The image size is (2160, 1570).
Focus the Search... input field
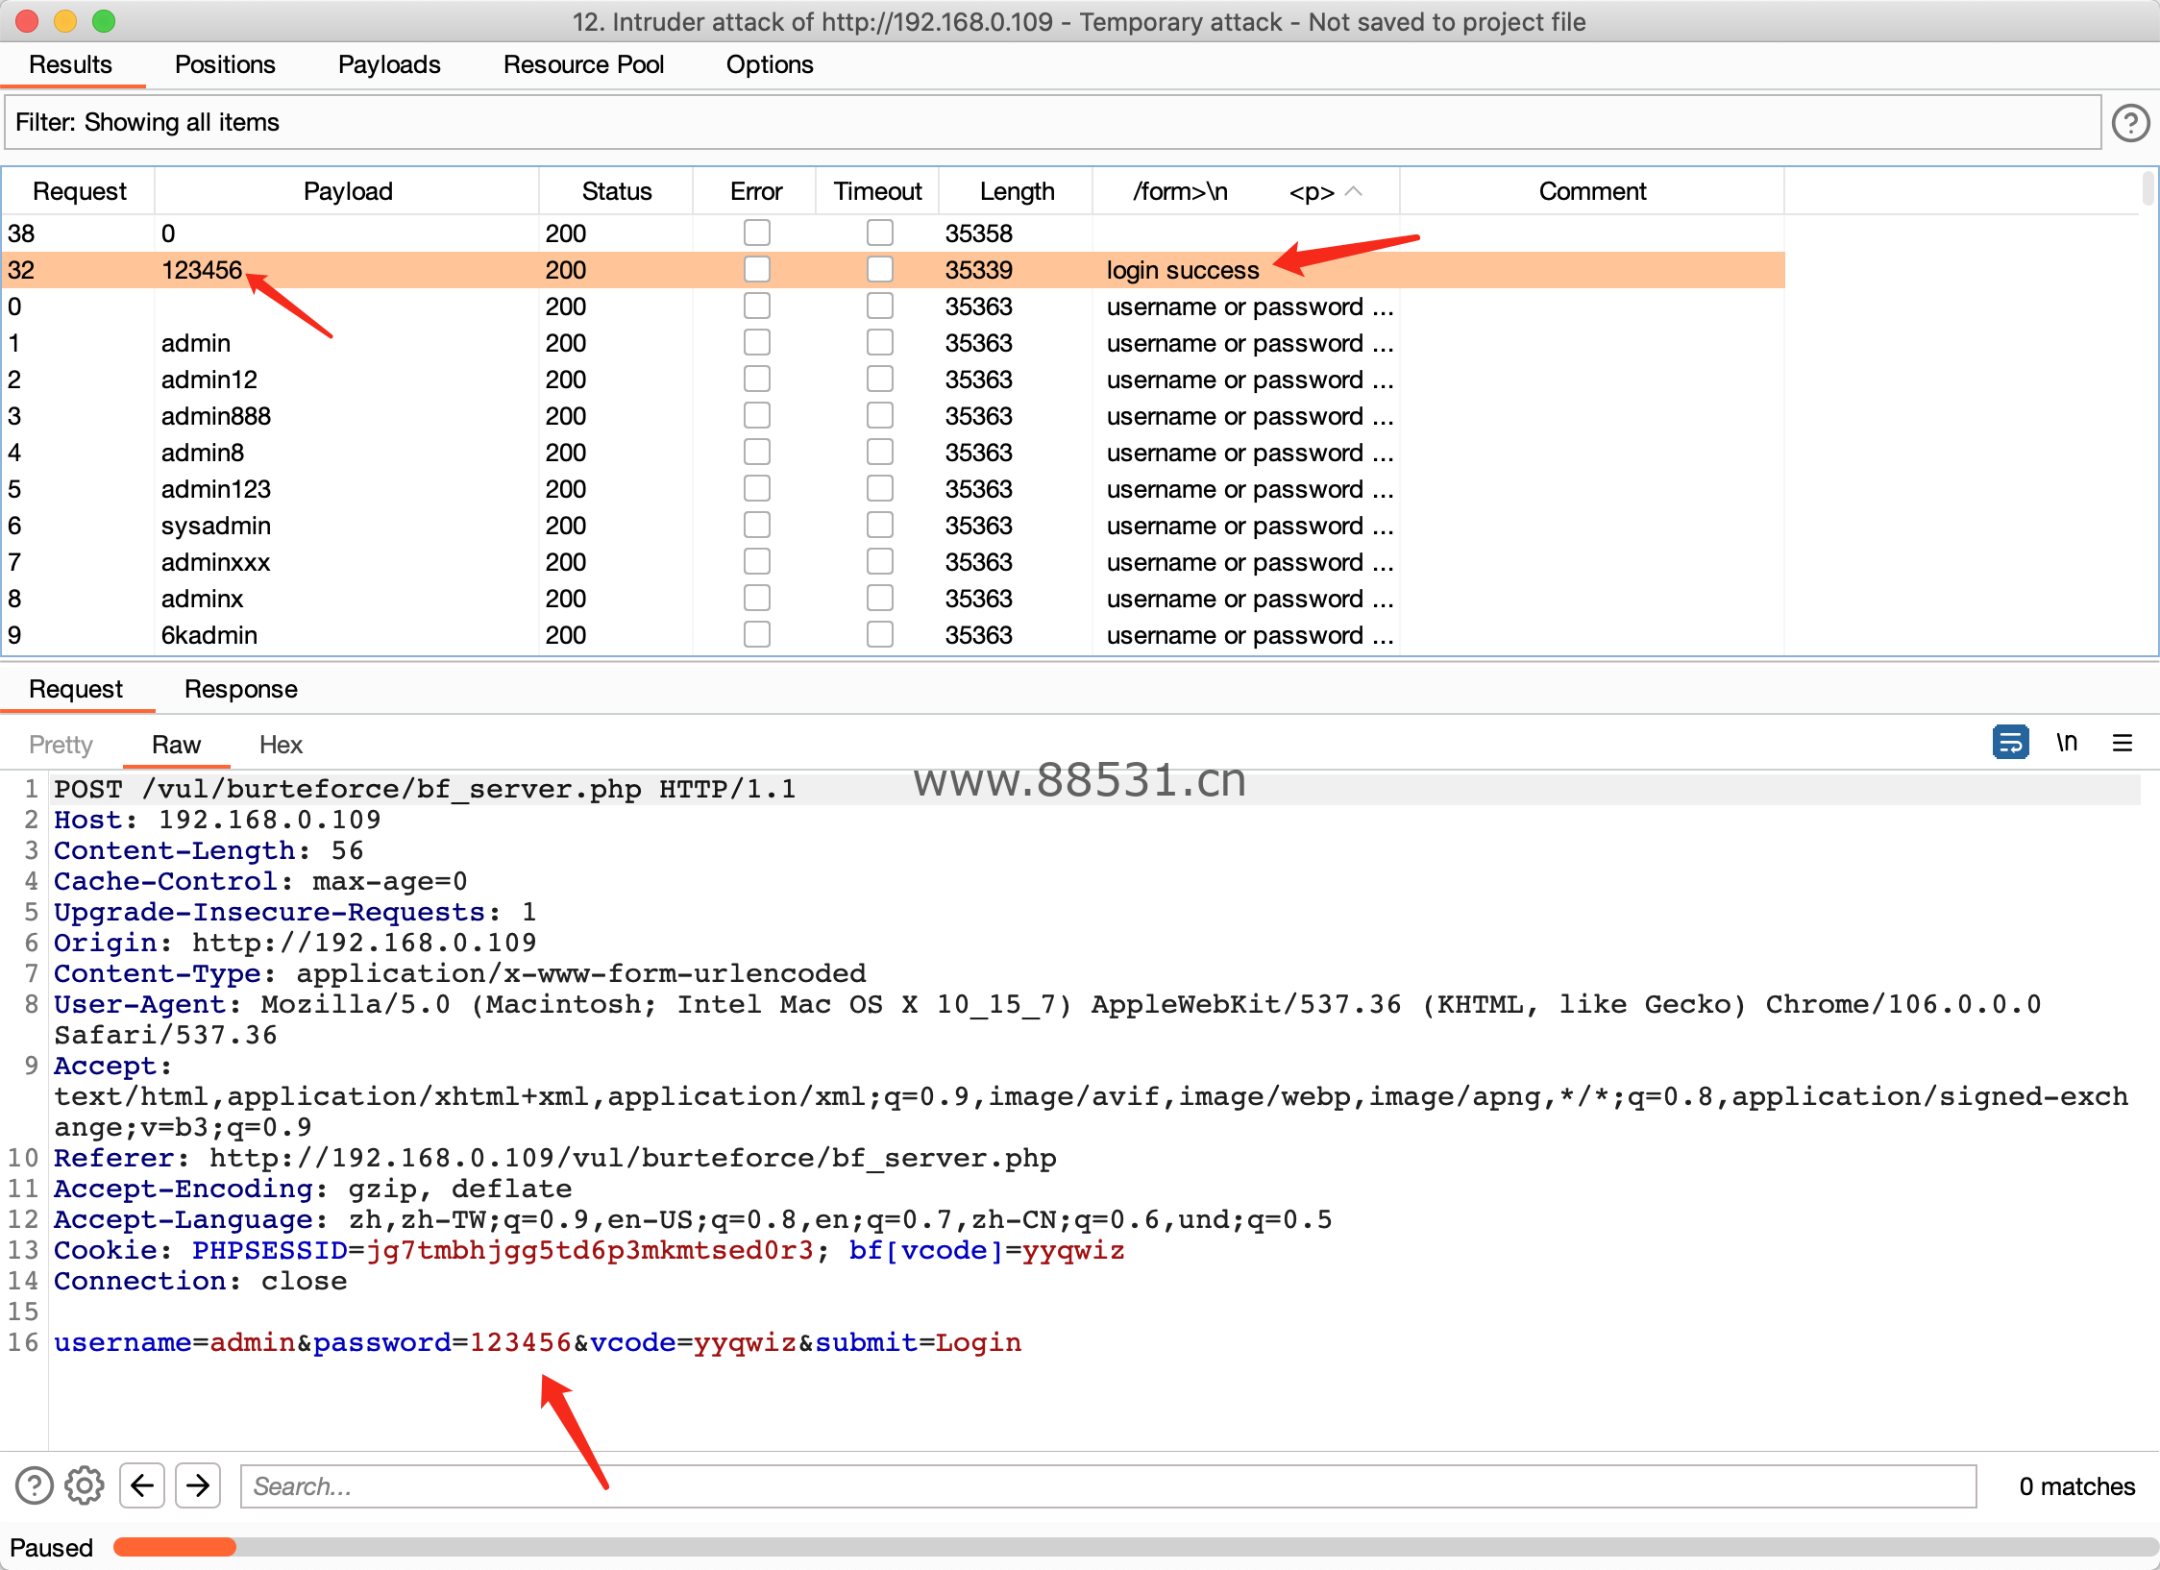tap(1108, 1485)
